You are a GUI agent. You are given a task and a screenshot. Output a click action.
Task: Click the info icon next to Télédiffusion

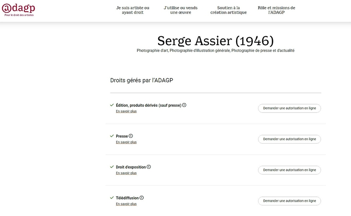click(x=142, y=198)
